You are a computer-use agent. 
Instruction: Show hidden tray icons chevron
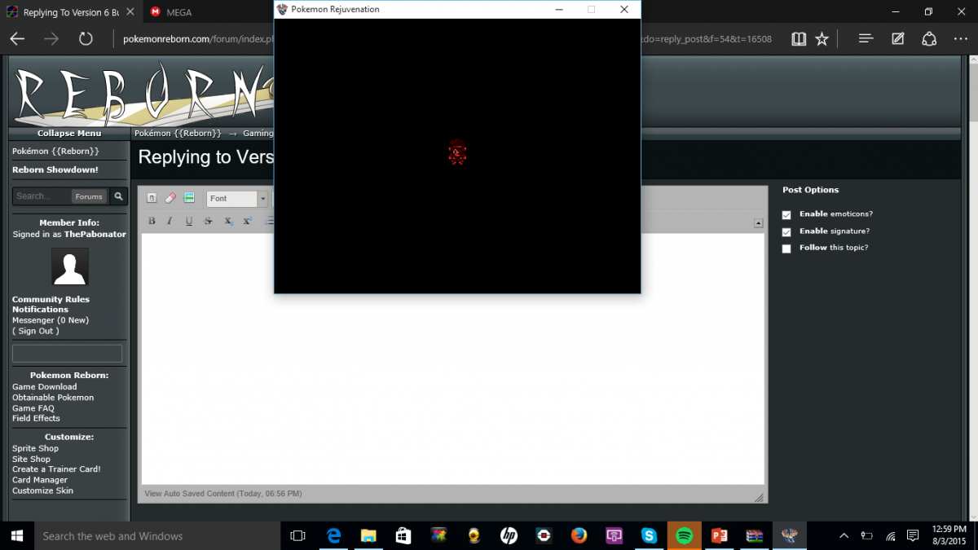point(844,535)
